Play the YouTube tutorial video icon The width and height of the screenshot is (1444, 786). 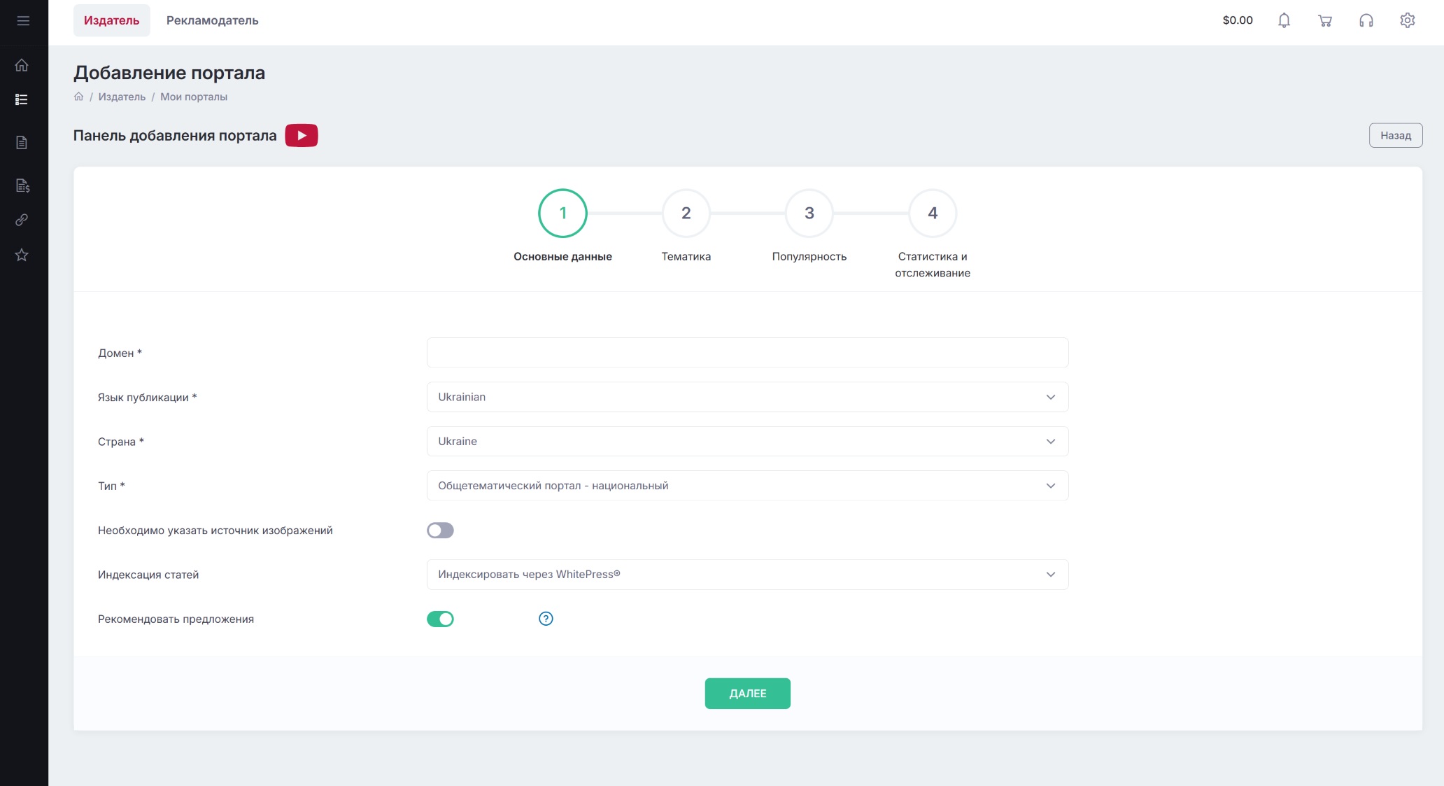302,135
